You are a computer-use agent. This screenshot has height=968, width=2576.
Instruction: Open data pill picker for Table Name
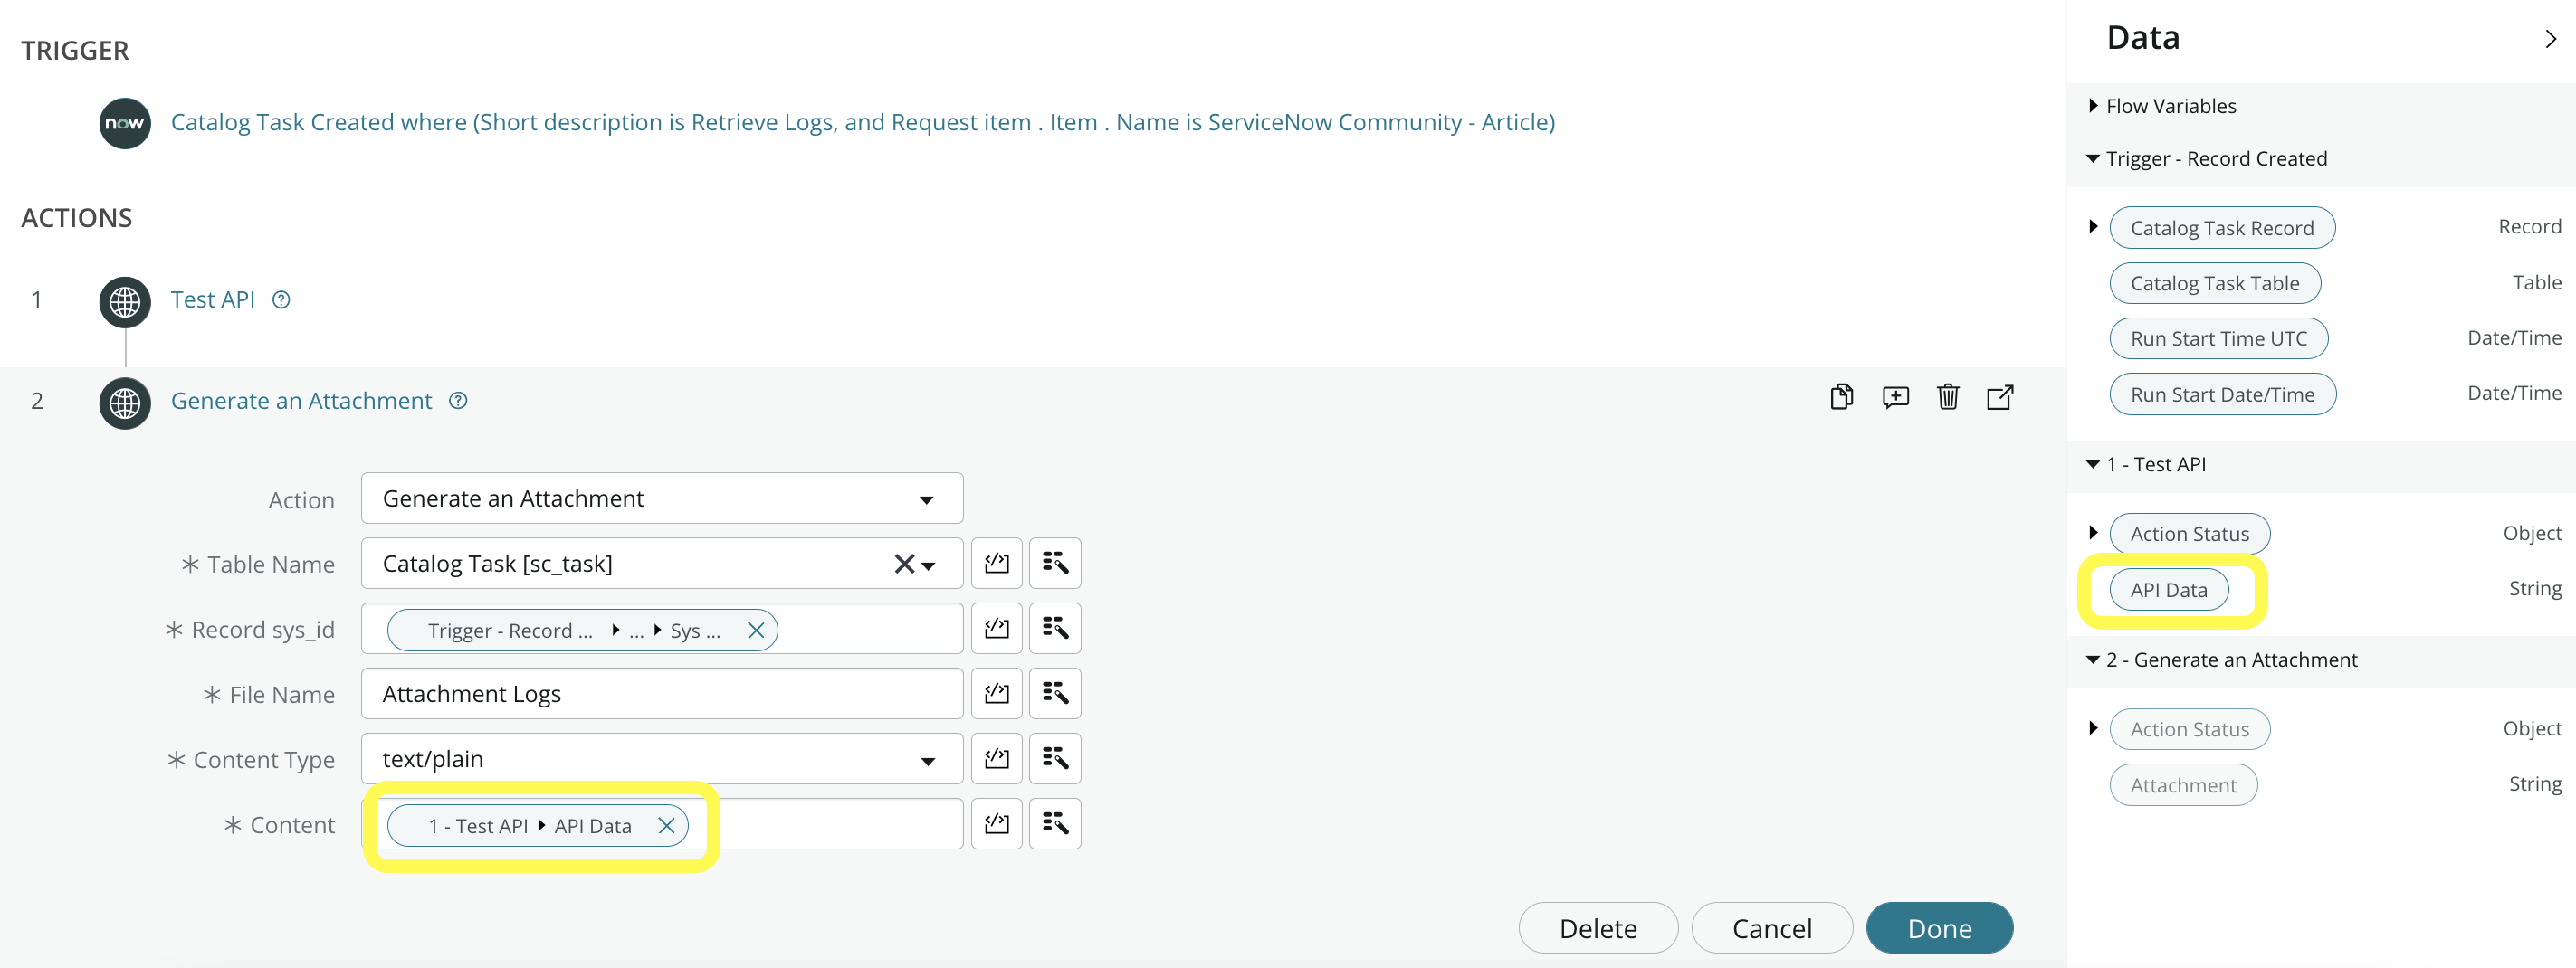tap(1055, 564)
